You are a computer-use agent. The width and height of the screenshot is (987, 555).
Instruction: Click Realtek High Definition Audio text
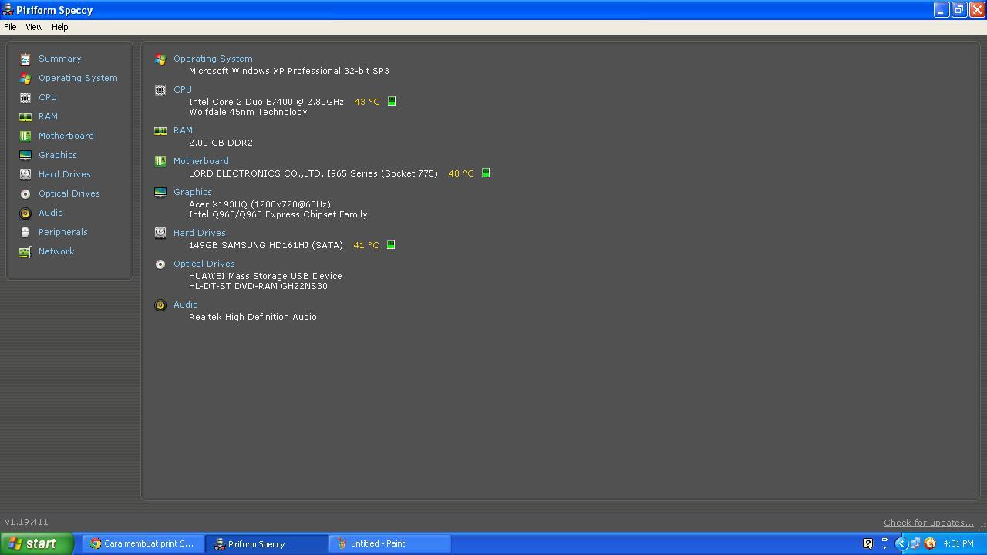coord(253,317)
